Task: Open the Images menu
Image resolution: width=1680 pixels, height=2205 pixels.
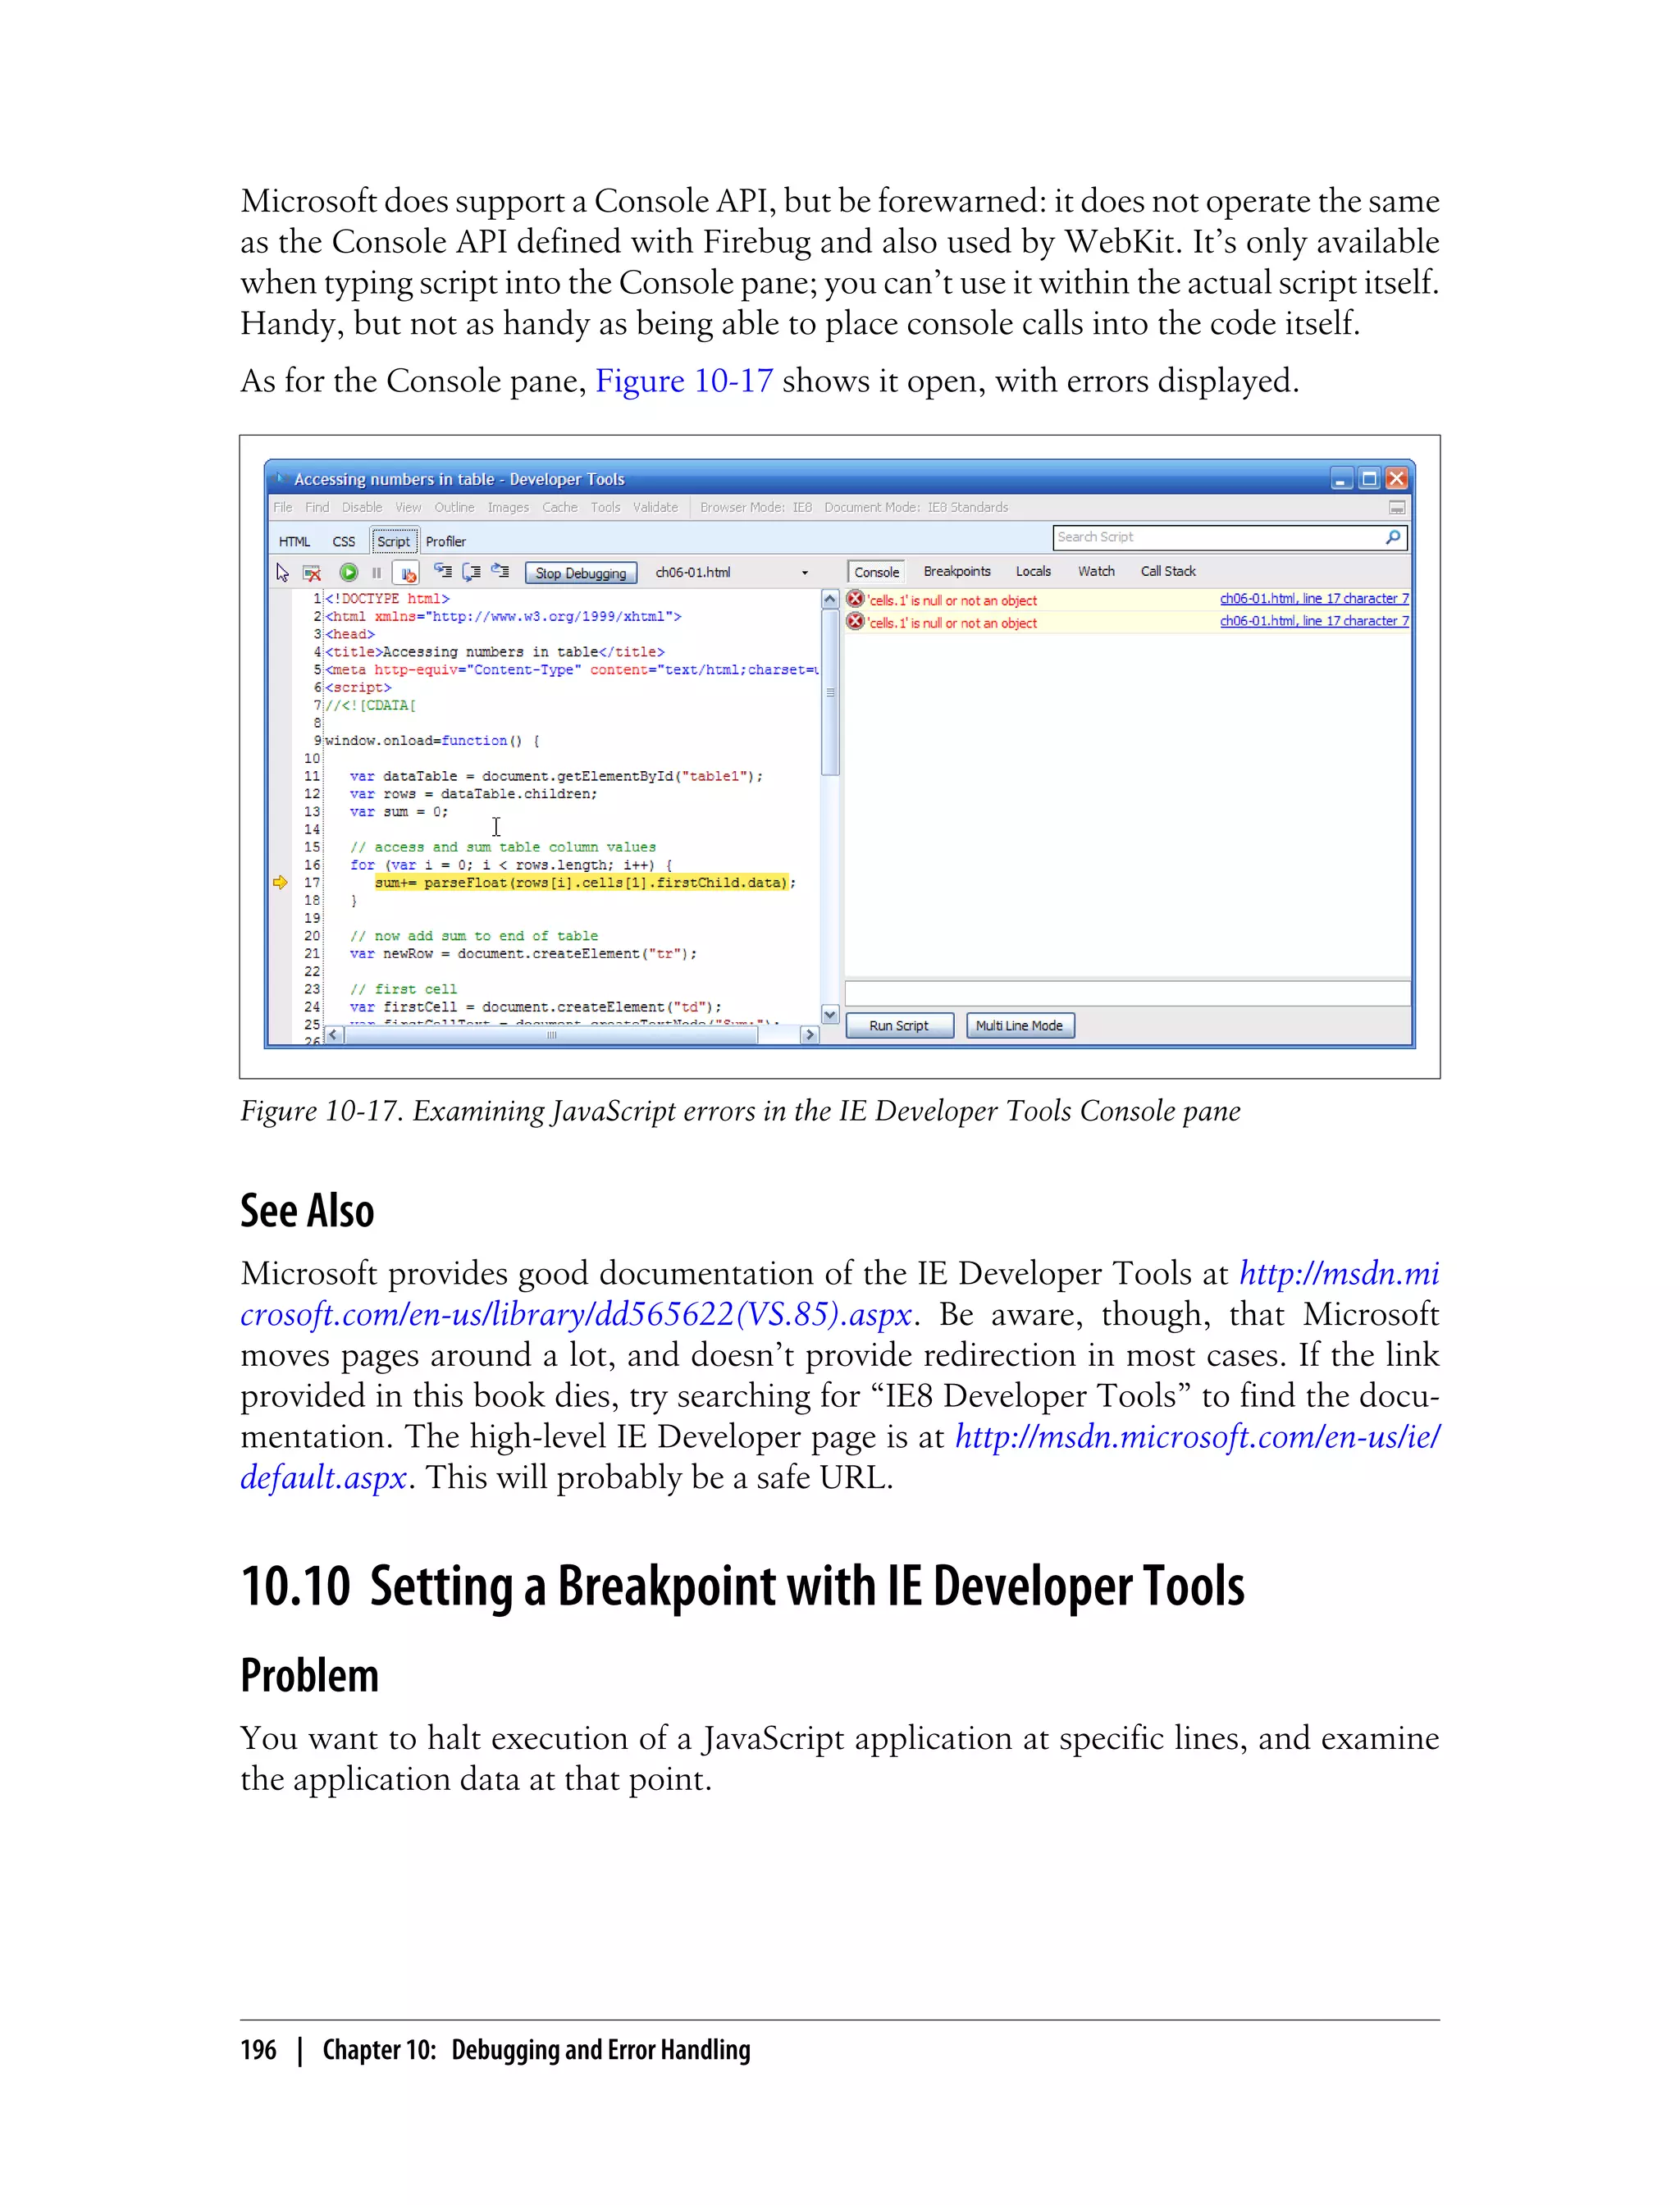Action: coord(508,507)
